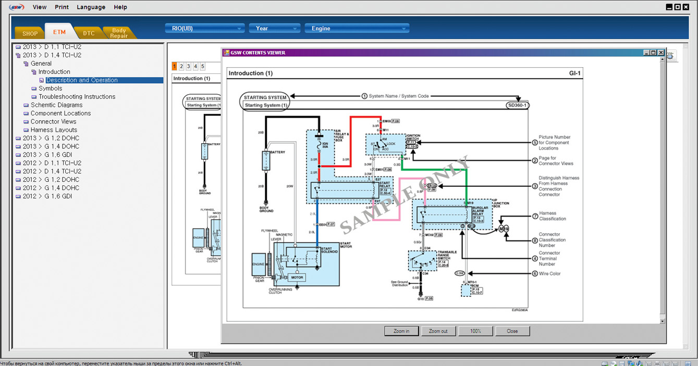The image size is (698, 366).
Task: Click the GSW Contents Viewer title icon
Action: [x=226, y=53]
